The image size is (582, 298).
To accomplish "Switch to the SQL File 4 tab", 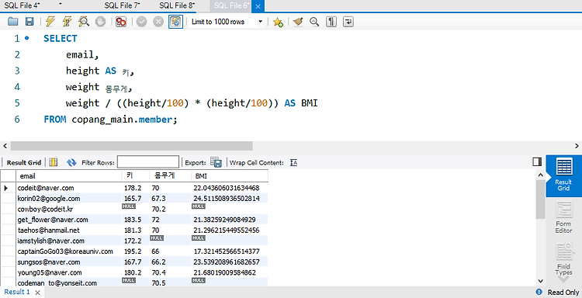I will pyautogui.click(x=23, y=5).
